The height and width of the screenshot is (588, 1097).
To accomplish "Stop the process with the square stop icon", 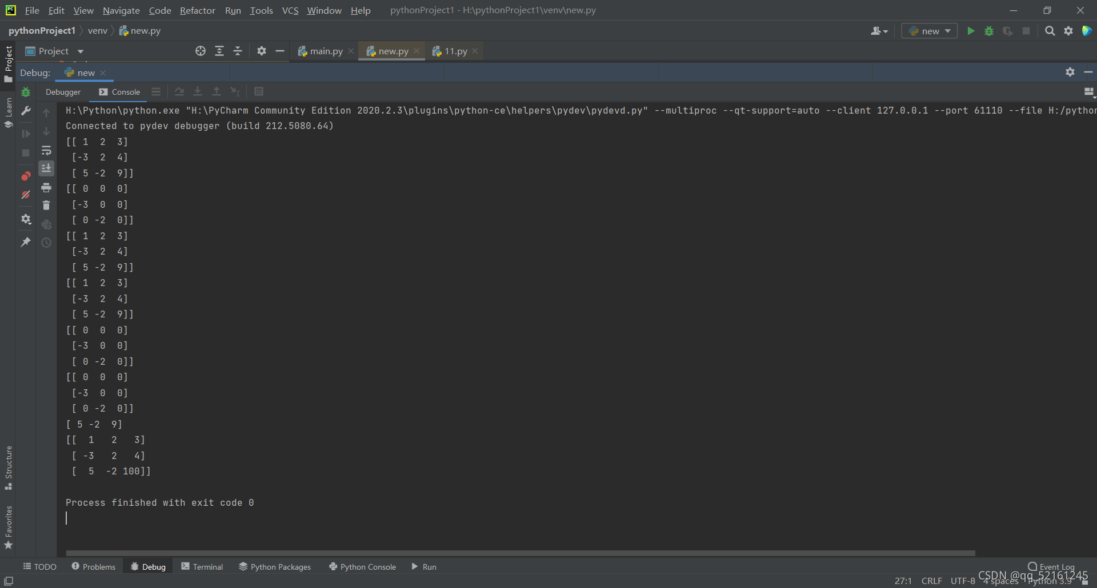I will pos(1026,31).
